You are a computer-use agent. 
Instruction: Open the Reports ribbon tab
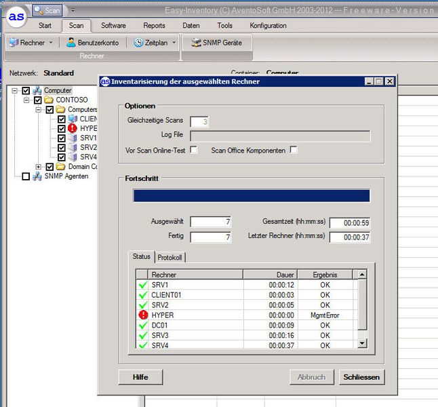coord(154,26)
